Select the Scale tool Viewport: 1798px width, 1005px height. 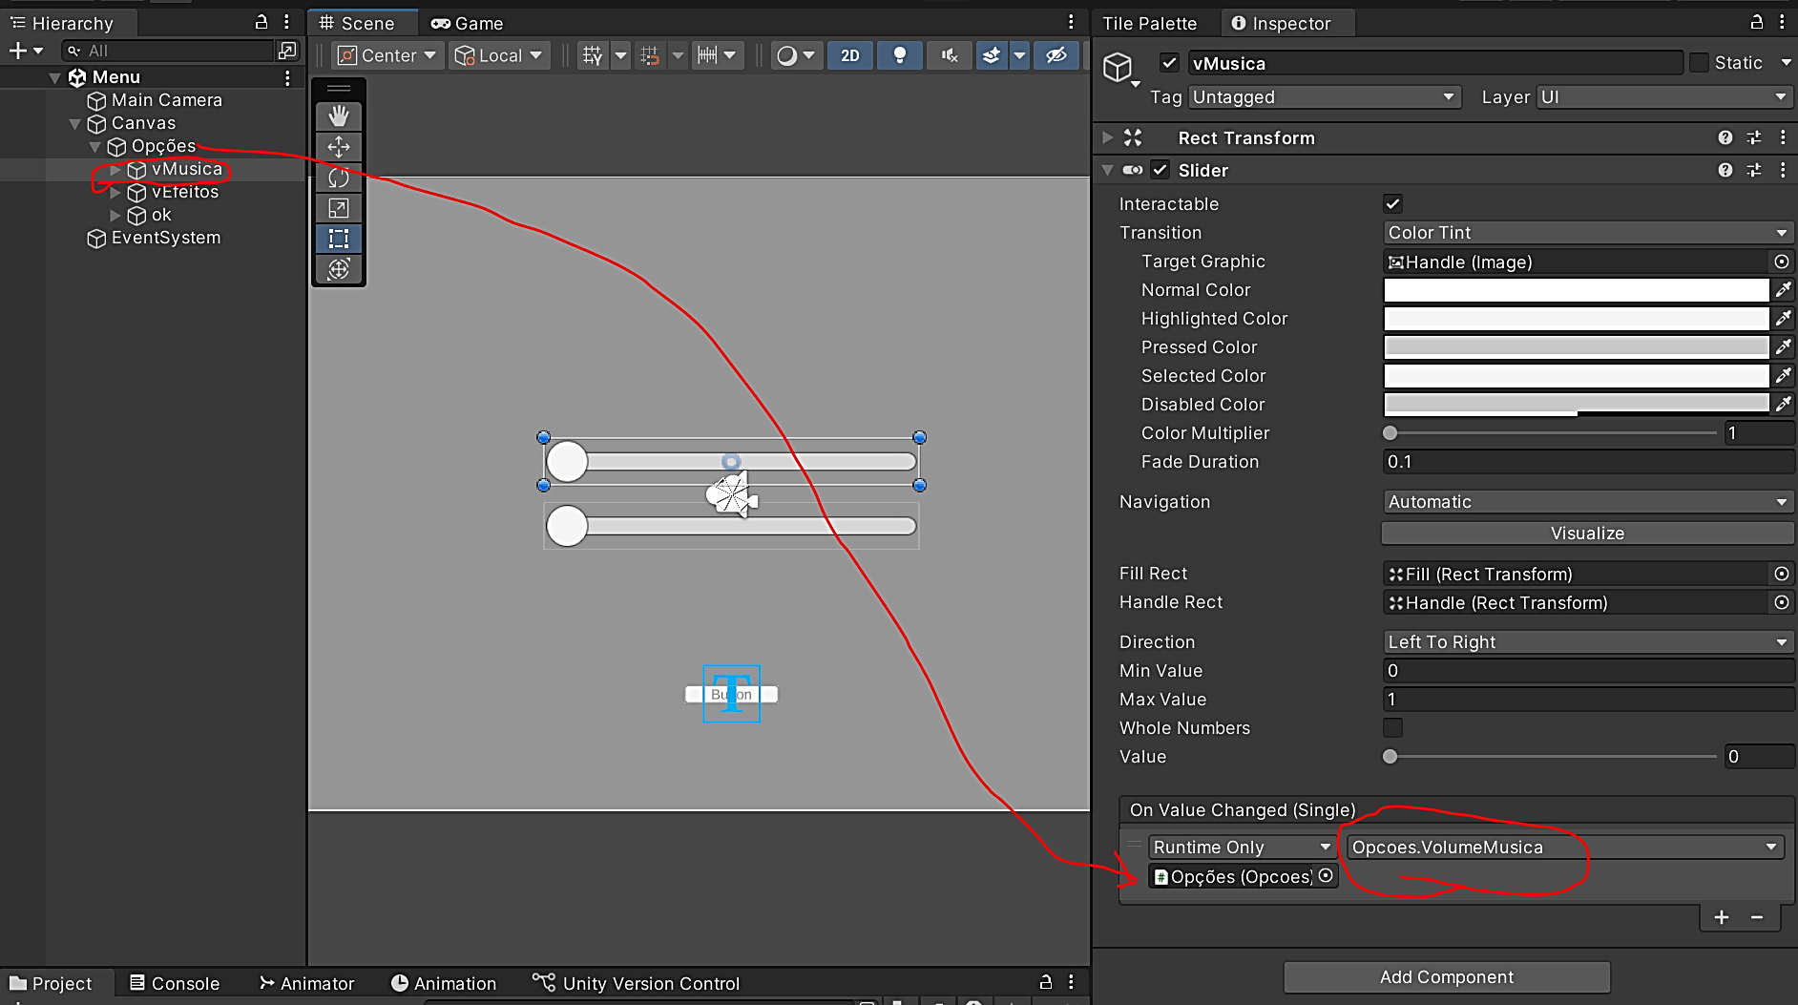(x=339, y=208)
